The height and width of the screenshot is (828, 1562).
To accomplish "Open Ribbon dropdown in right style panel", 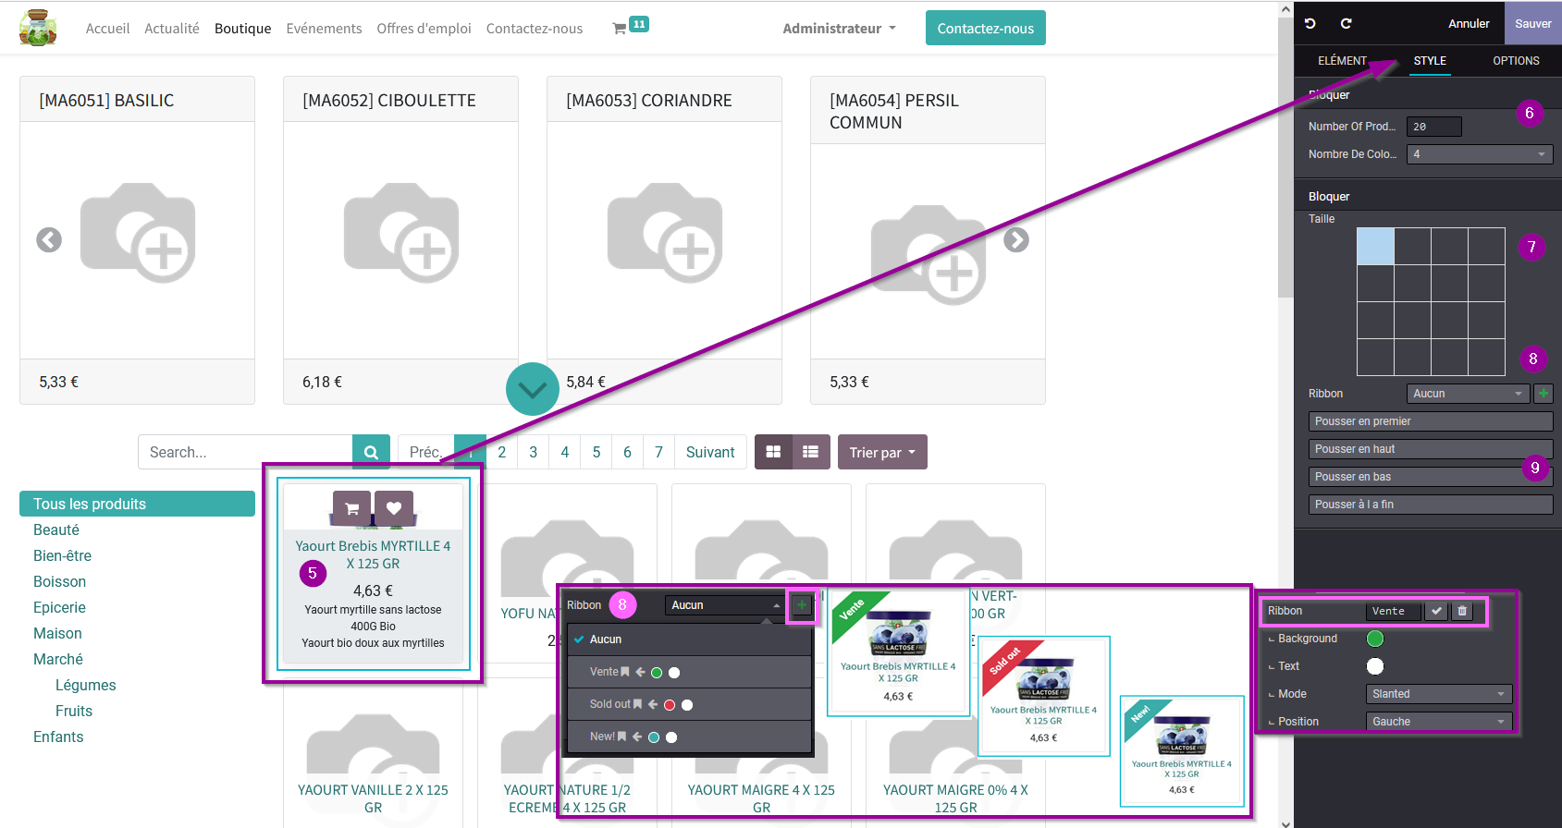I will point(1468,394).
